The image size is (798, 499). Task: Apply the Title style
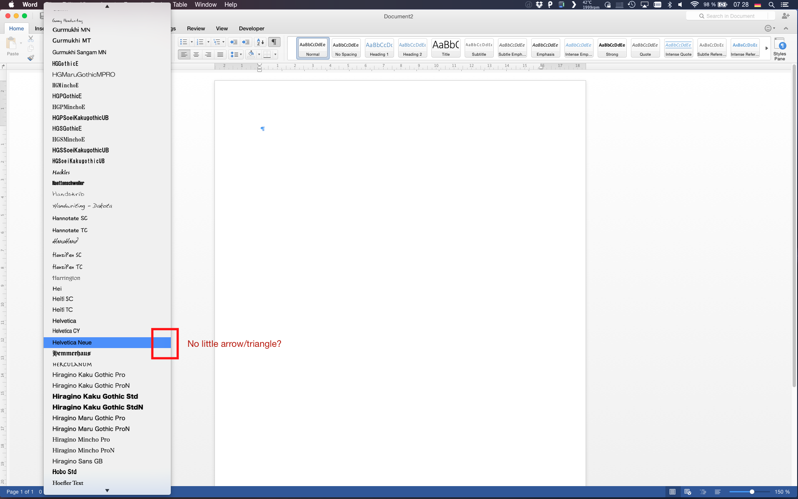pyautogui.click(x=446, y=48)
